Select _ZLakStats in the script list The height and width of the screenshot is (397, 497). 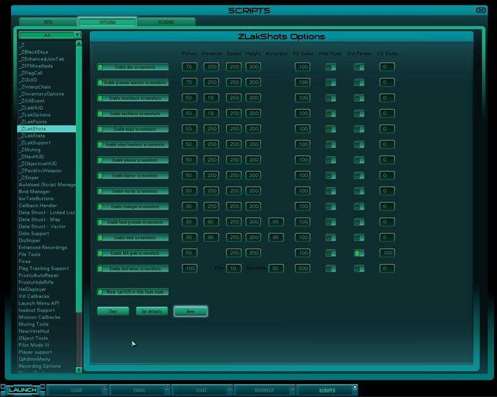(32, 136)
